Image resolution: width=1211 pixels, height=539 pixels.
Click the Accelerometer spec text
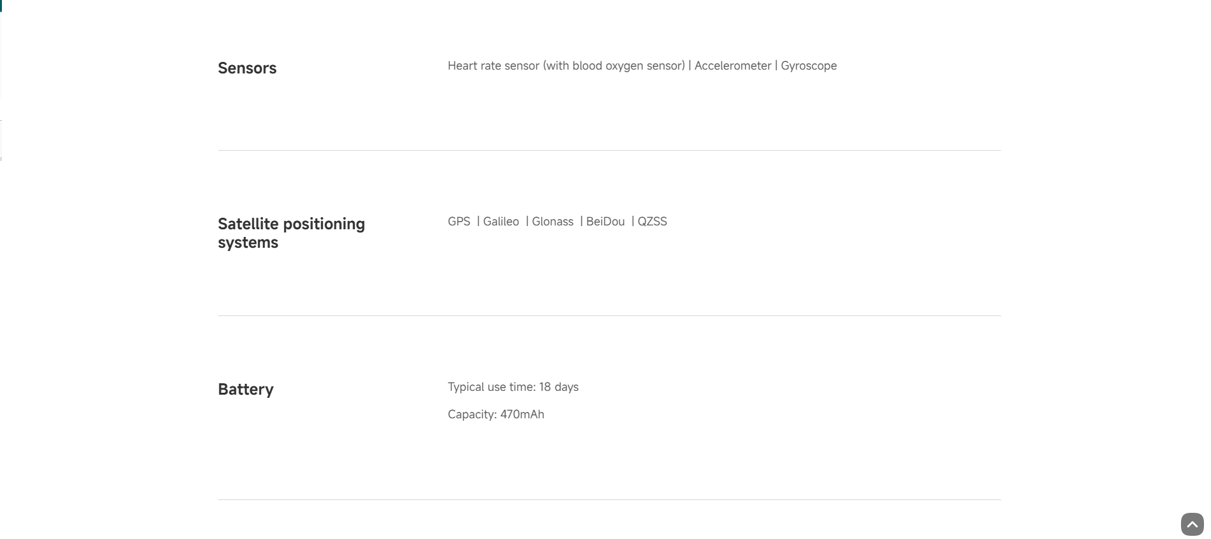point(733,66)
